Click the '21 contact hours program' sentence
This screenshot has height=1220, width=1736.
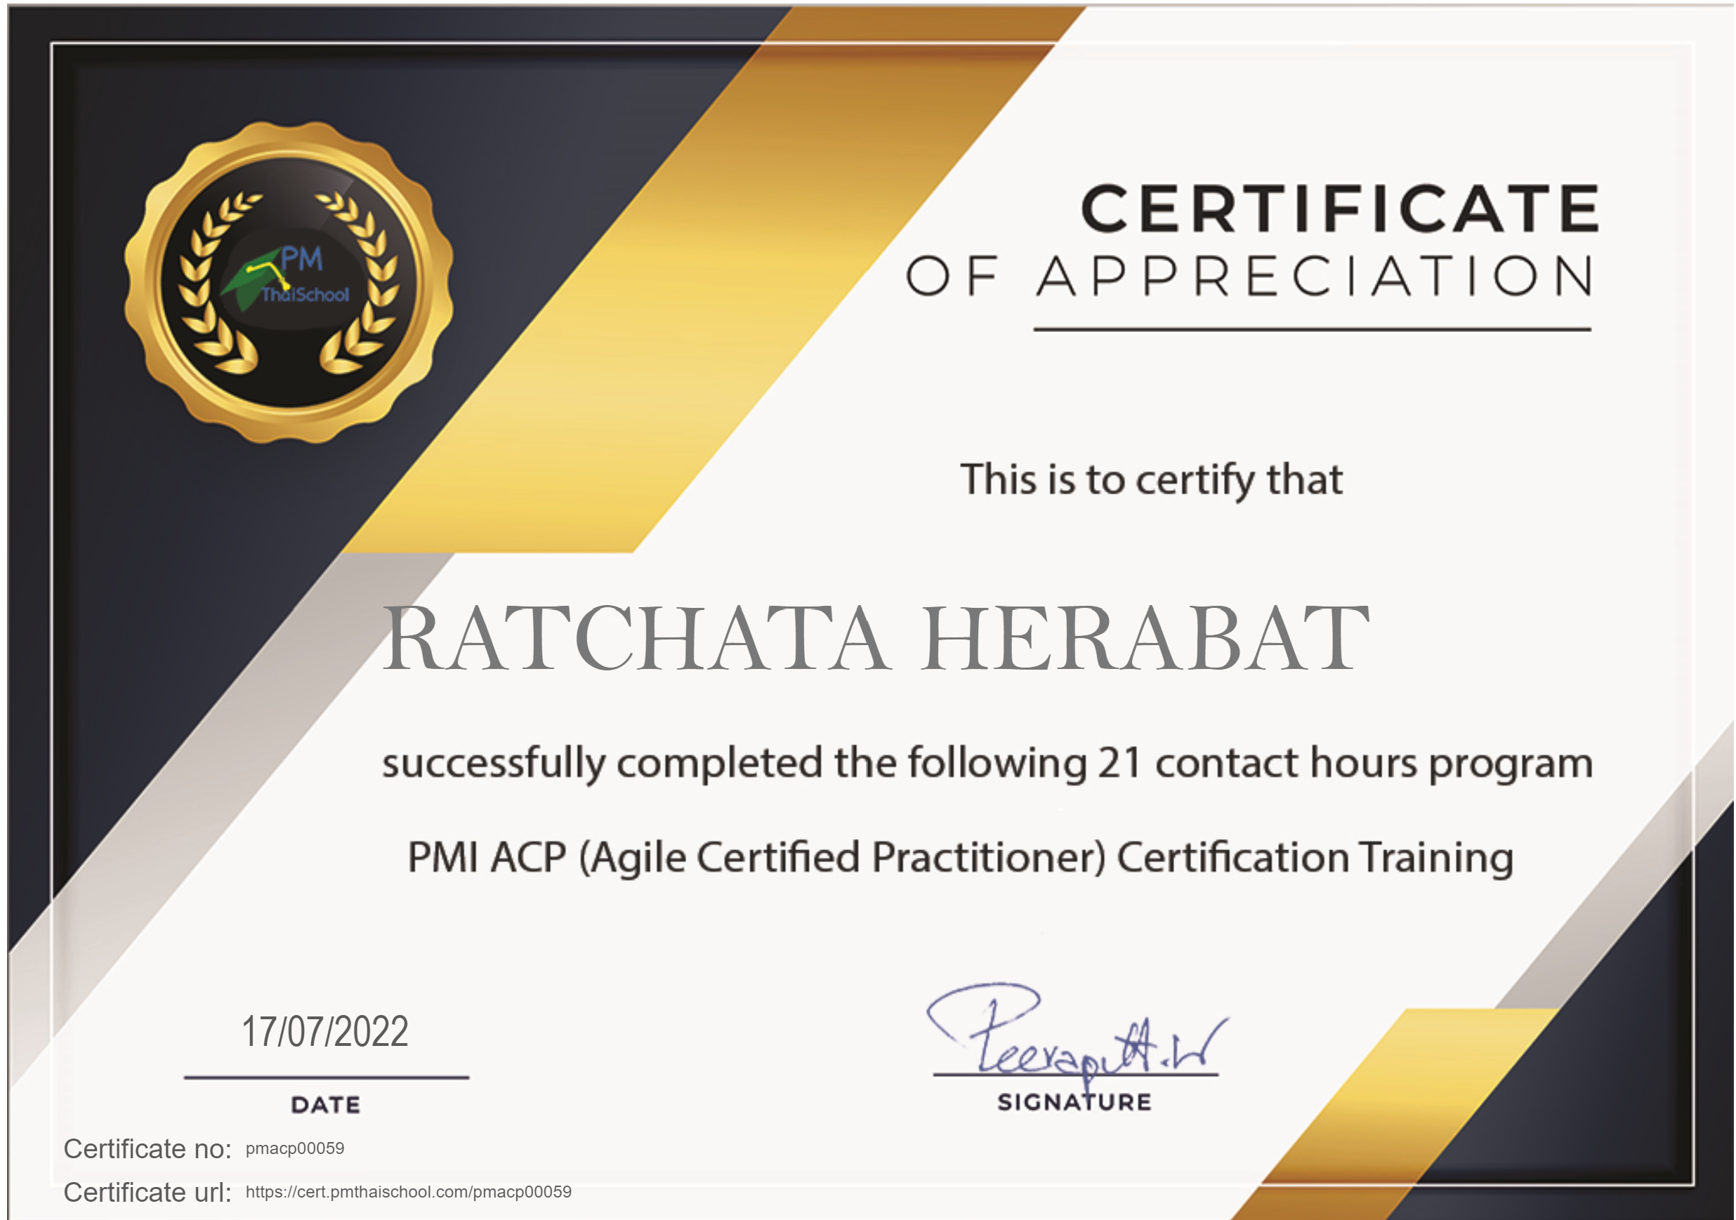coord(987,763)
